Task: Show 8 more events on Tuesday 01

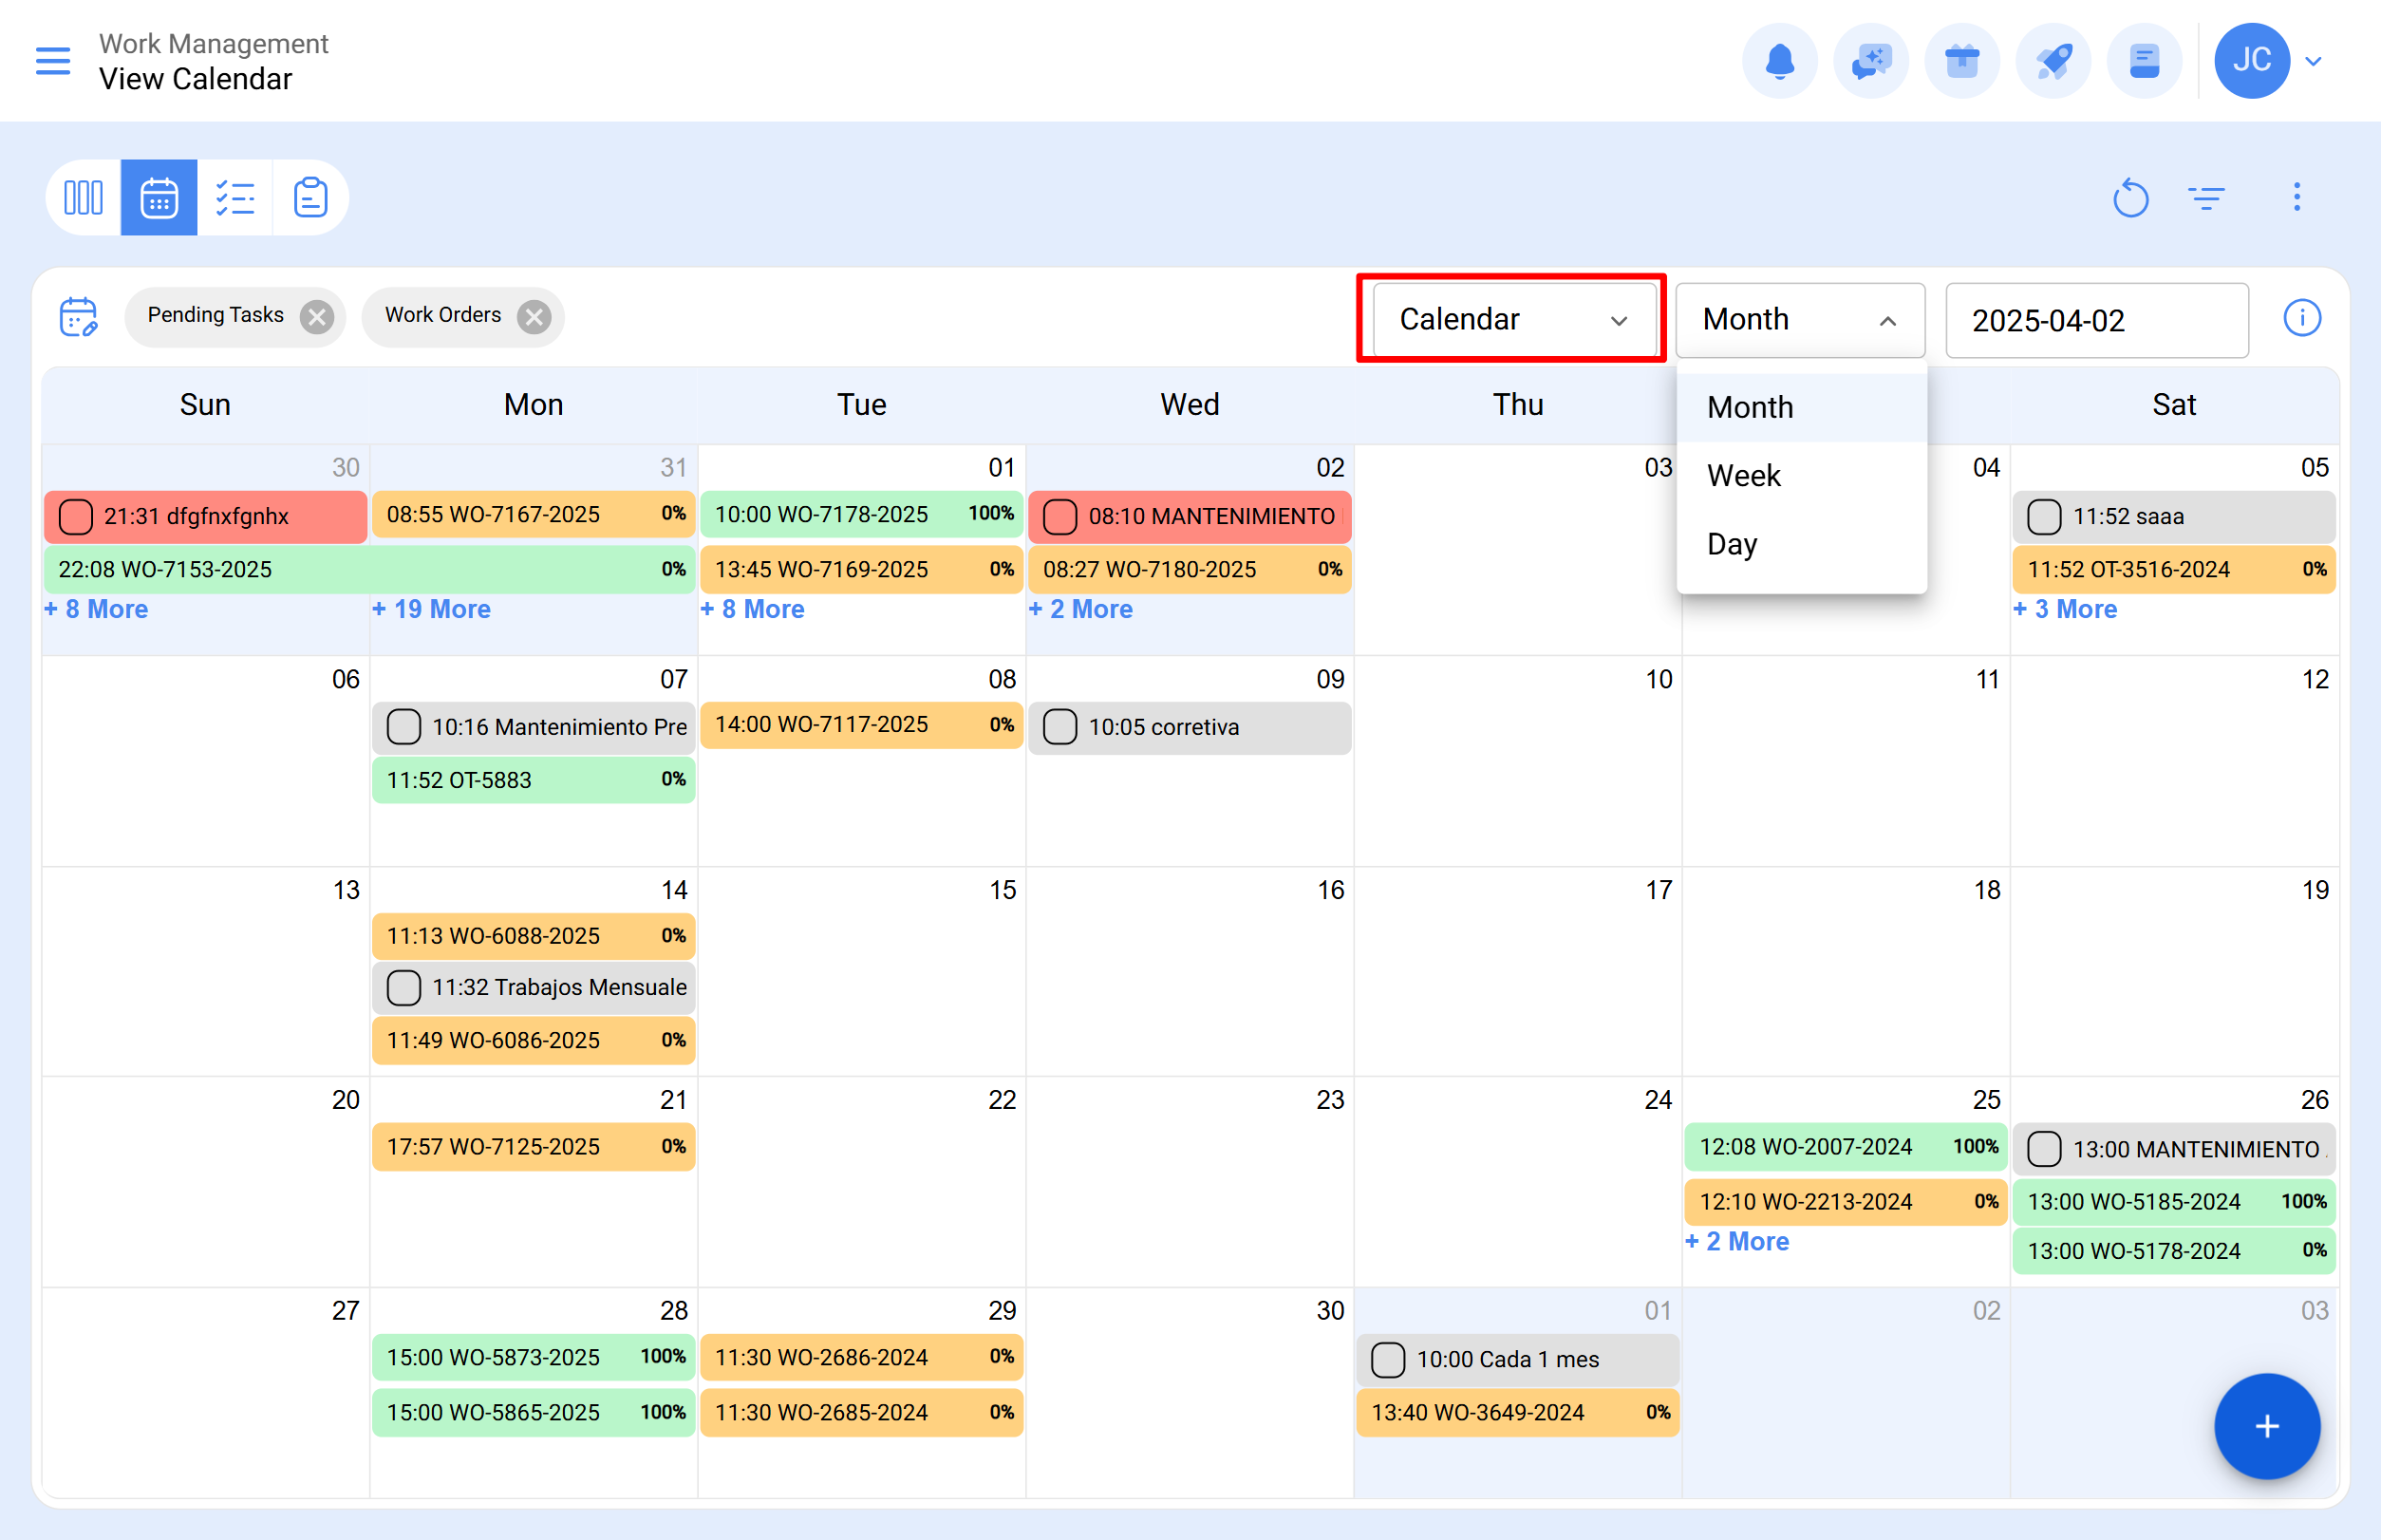Action: [752, 609]
